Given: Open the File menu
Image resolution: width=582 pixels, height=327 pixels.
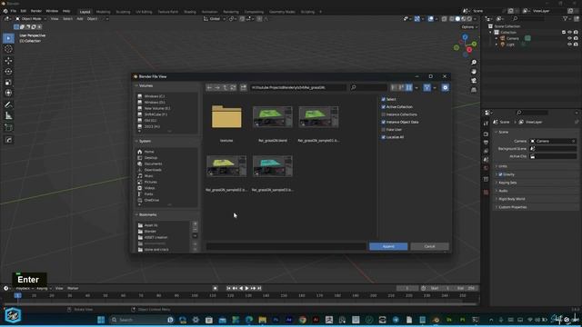Looking at the screenshot, I should click(14, 11).
